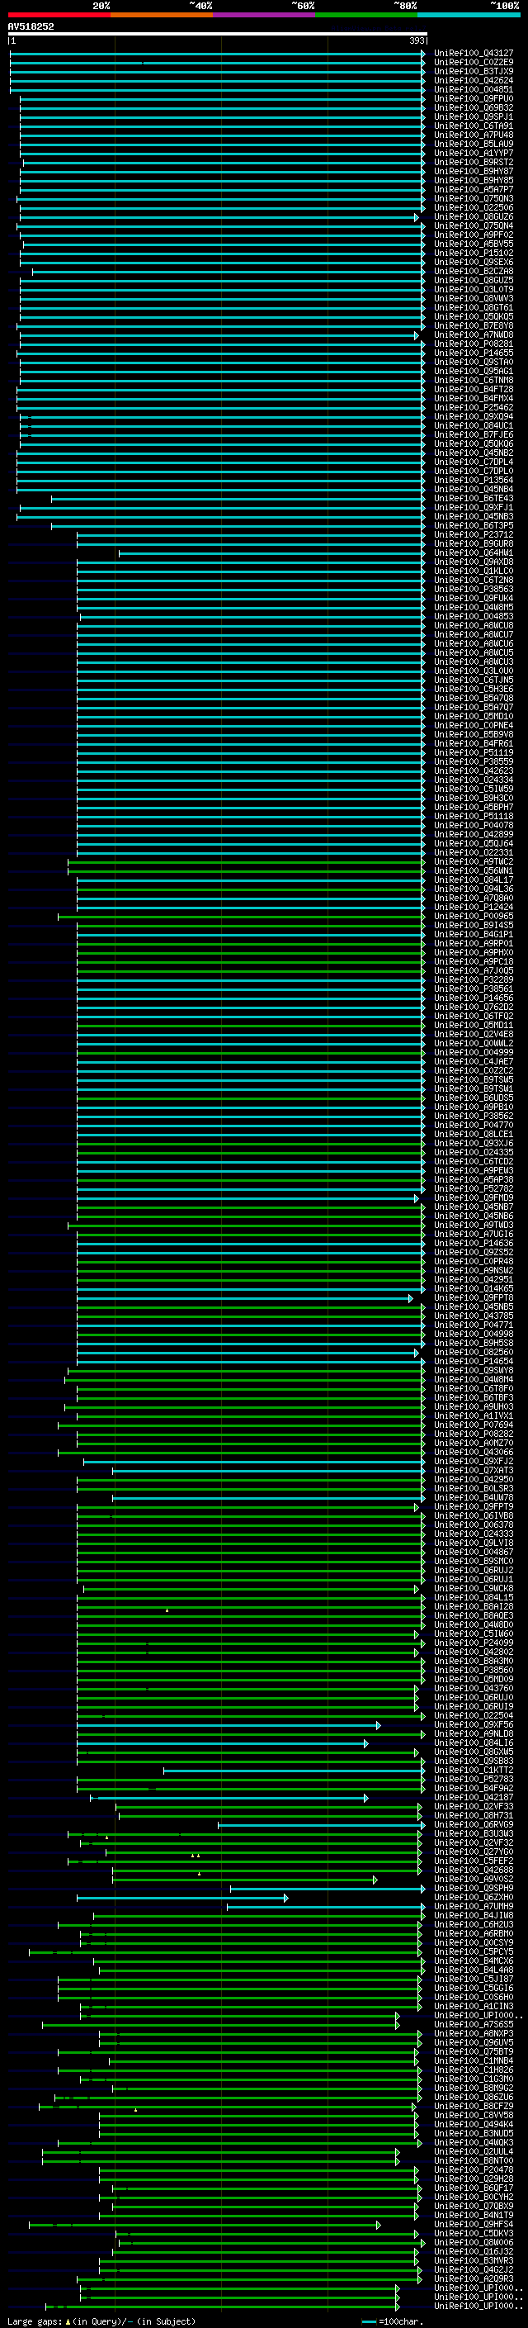This screenshot has height=2328, width=528.
Task: Select UniRef100_Q8W006 label
Action: [x=474, y=2243]
